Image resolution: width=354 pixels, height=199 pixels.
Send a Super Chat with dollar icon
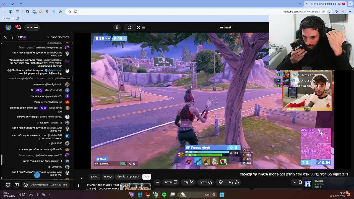pyautogui.click(x=17, y=185)
